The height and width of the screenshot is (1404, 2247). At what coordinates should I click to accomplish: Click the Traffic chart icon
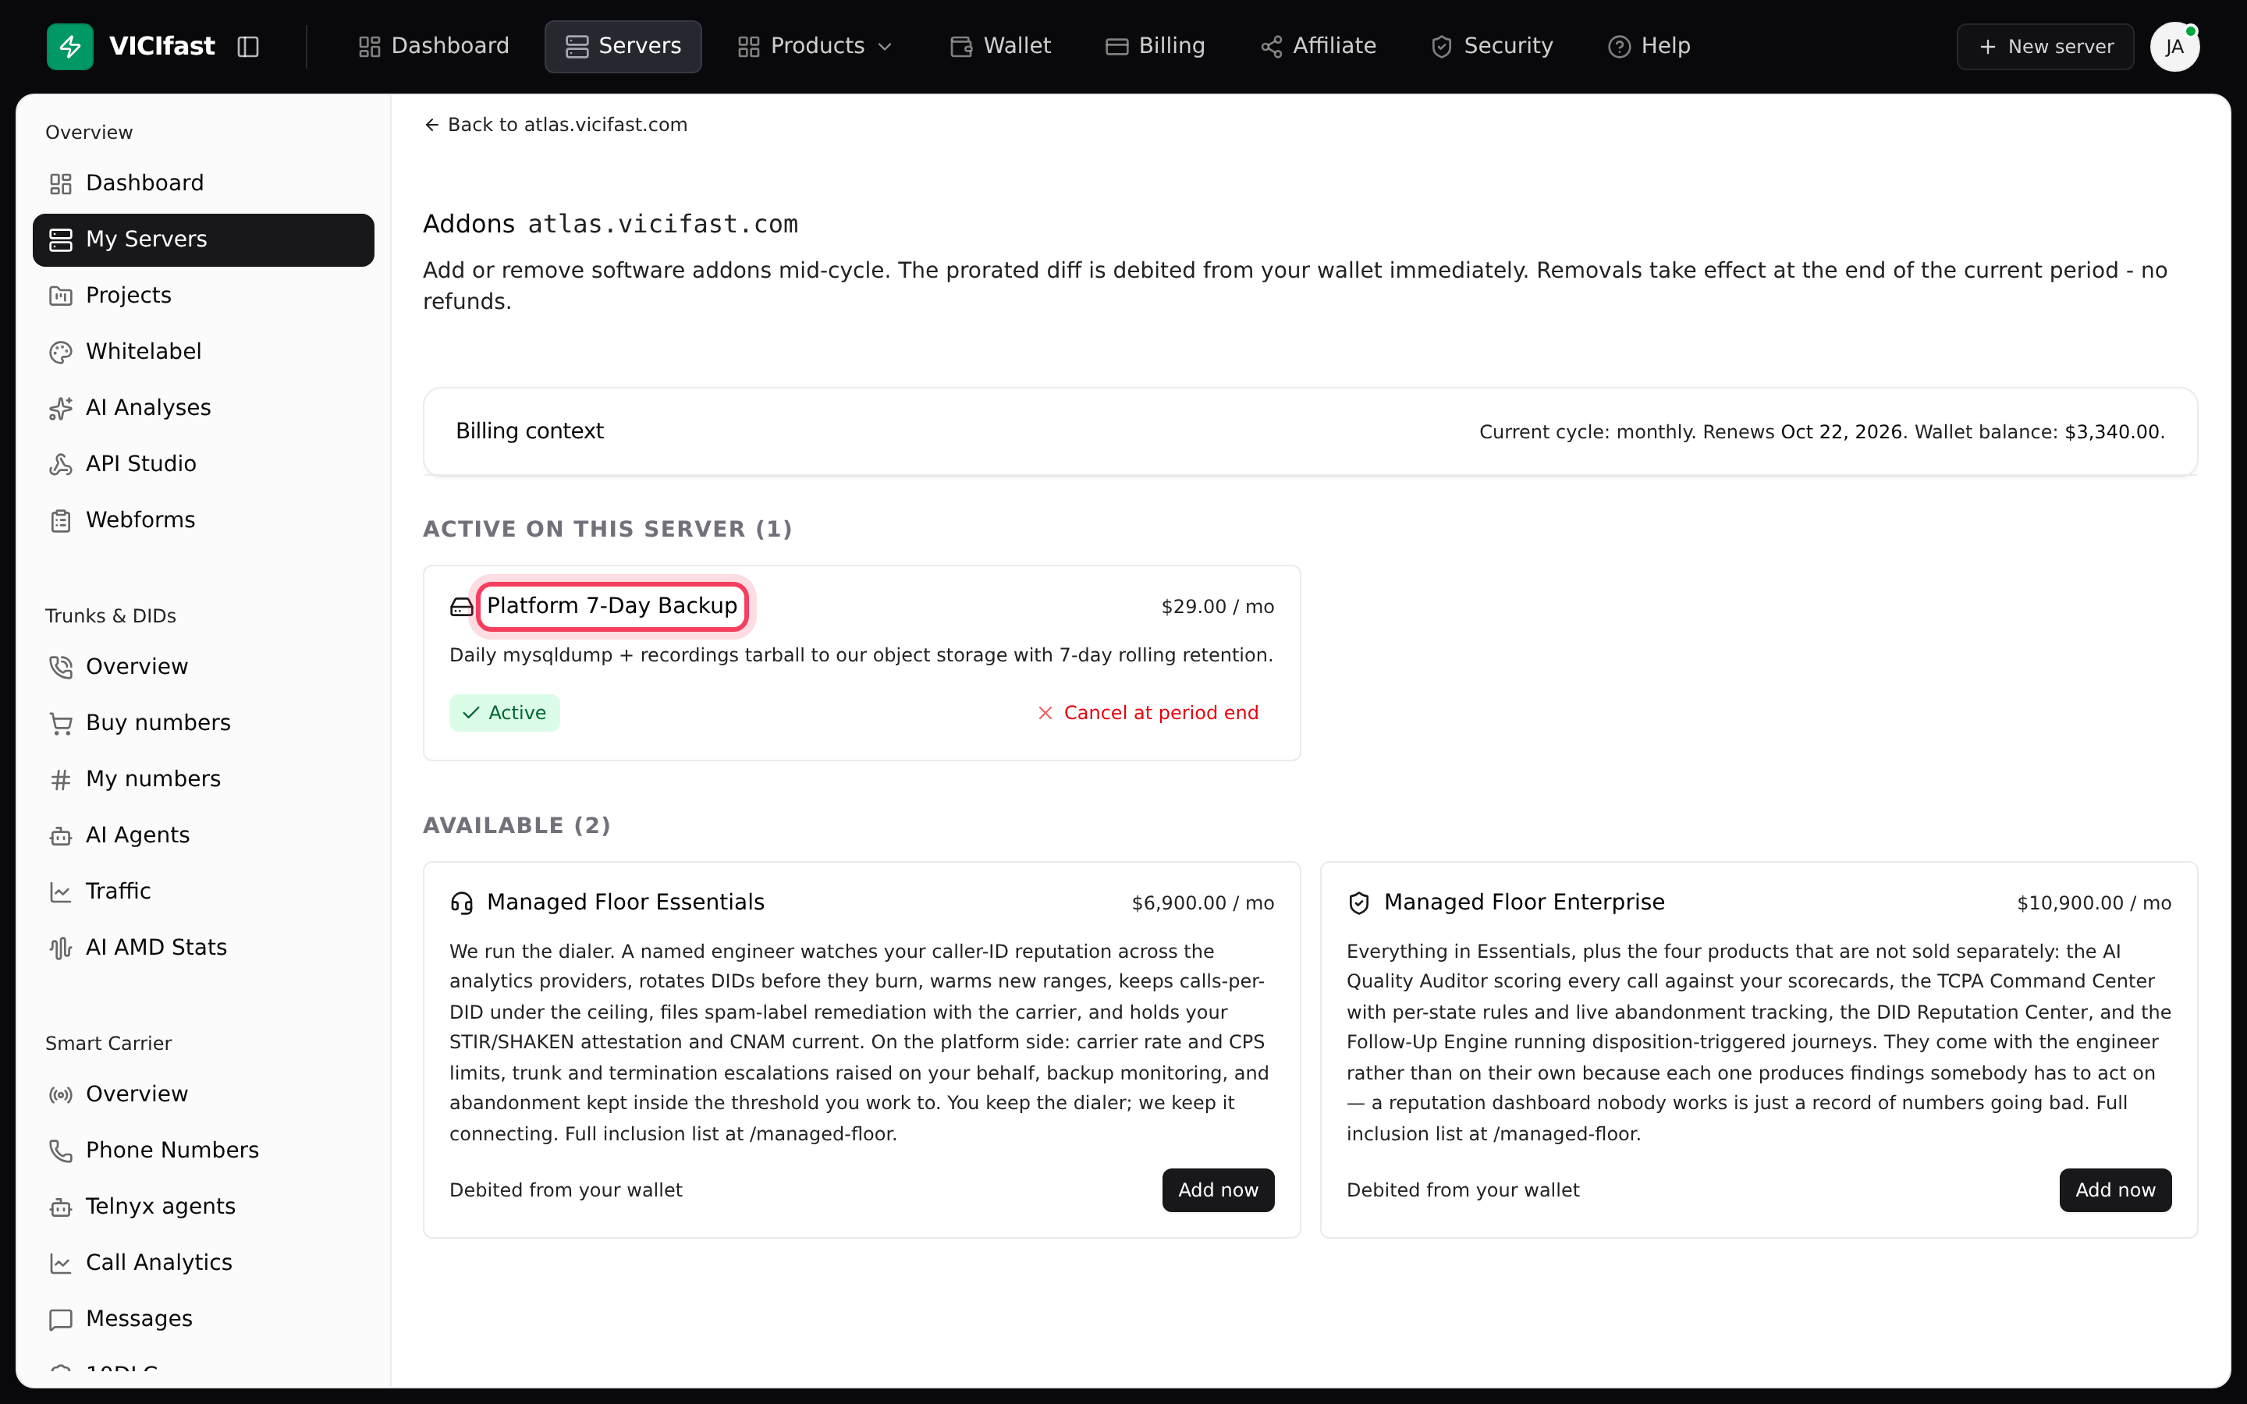(x=60, y=892)
